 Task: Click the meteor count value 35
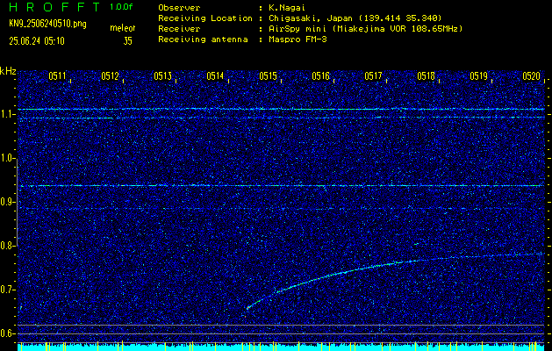(128, 41)
